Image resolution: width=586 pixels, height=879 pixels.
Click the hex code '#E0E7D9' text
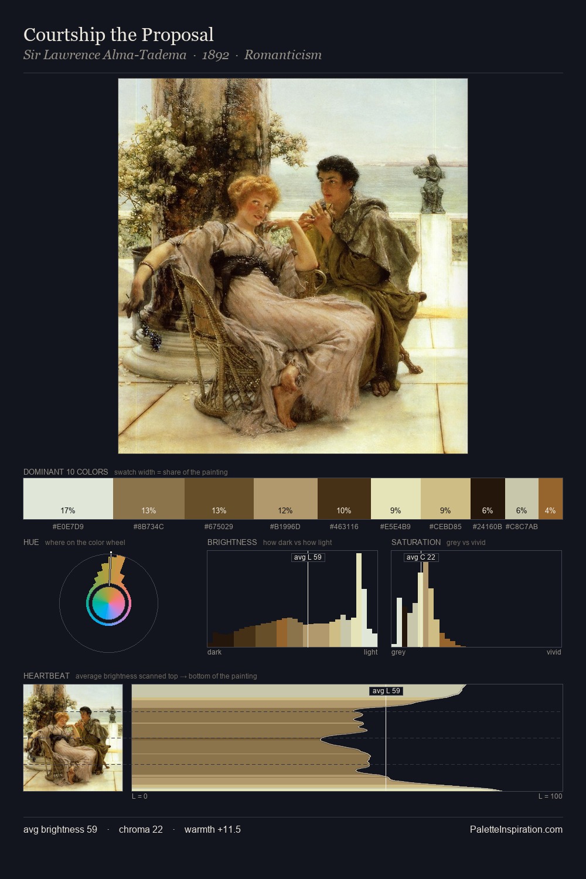(x=68, y=526)
